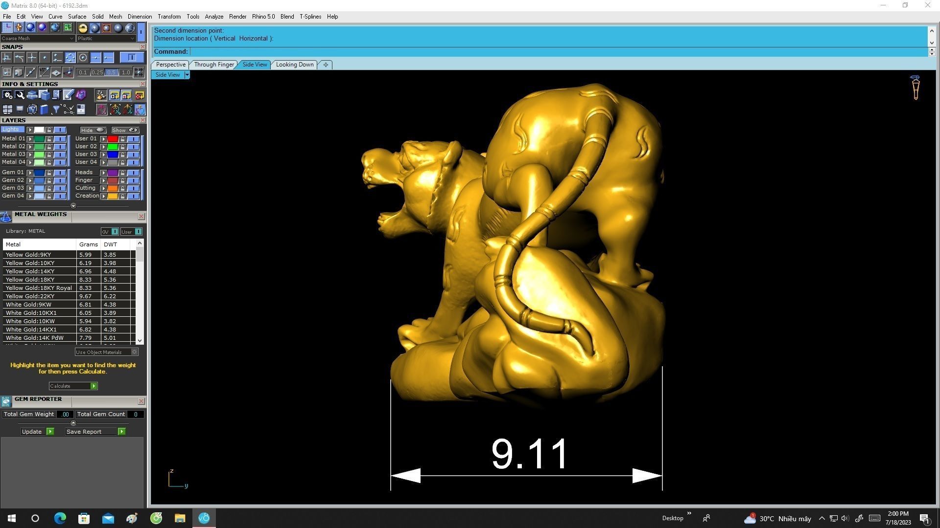The height and width of the screenshot is (528, 940).
Task: Toggle lock on Metal 01 layer
Action: pyautogui.click(x=49, y=139)
